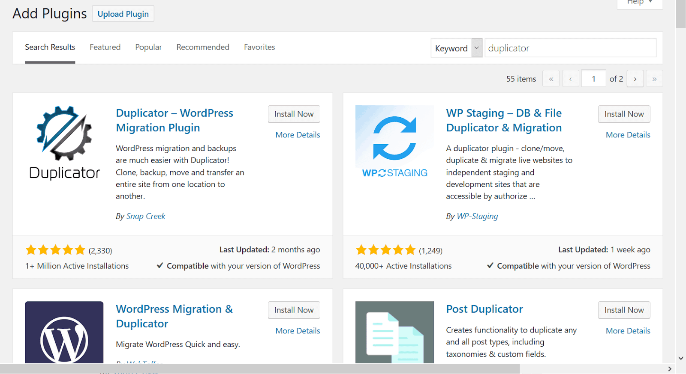
Task: Click the vertical scrollbar down arrow
Action: click(680, 358)
